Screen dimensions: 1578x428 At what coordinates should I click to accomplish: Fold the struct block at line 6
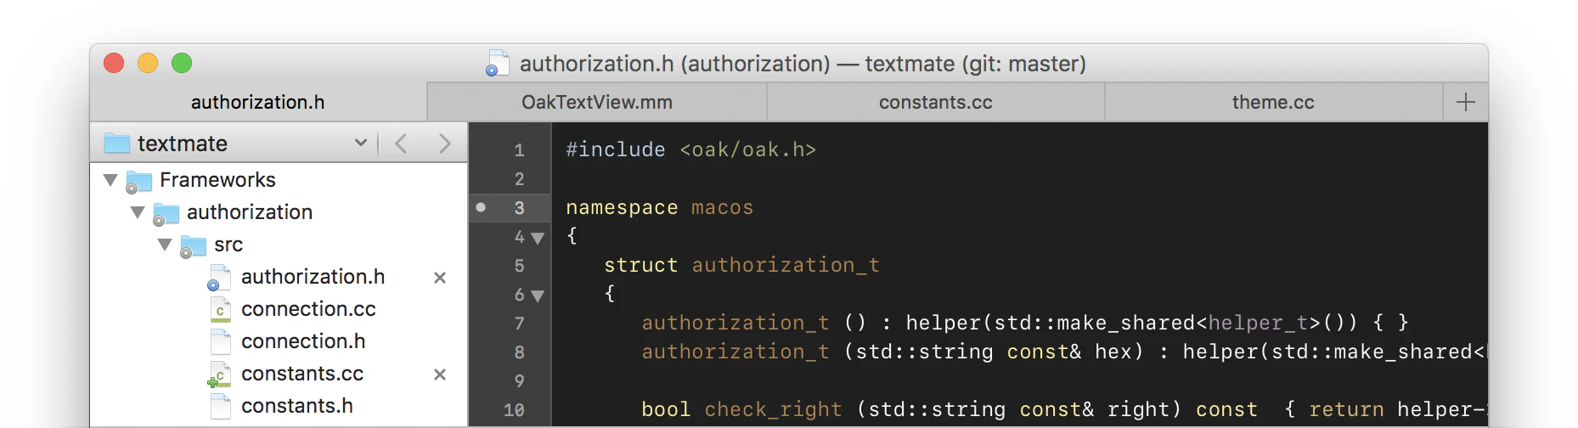coord(538,296)
